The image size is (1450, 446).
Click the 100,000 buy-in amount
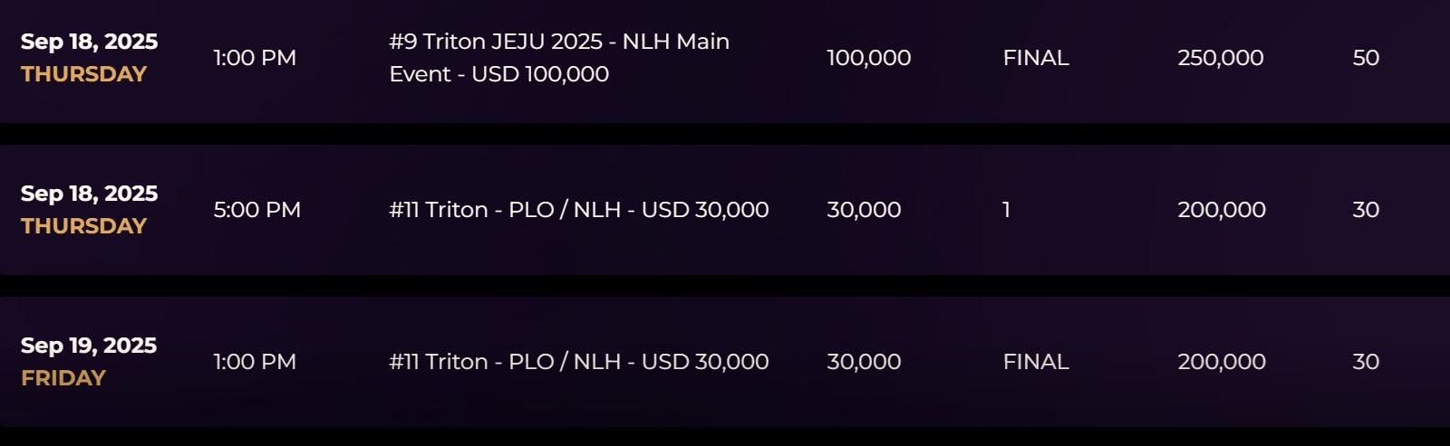(x=868, y=58)
